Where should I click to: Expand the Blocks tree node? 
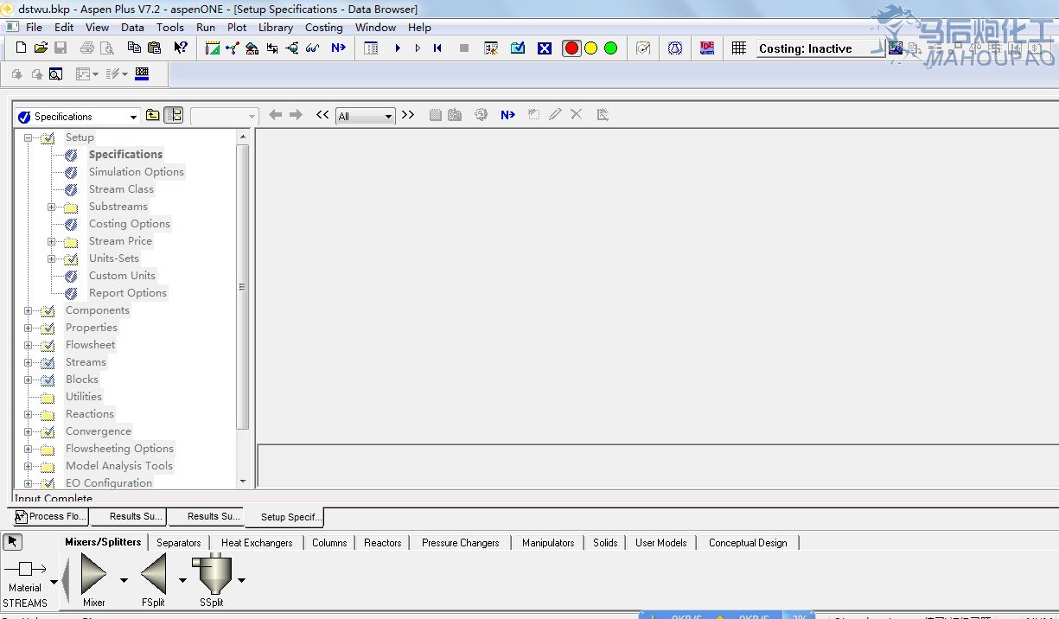[x=28, y=380]
